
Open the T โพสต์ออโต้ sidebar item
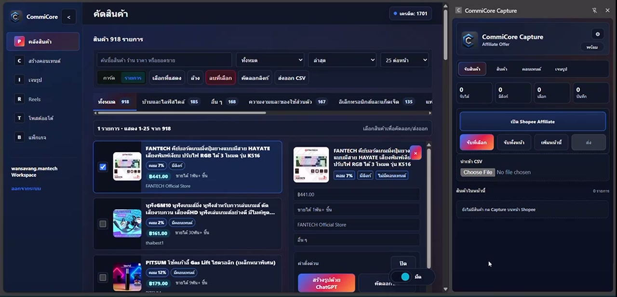coord(43,118)
